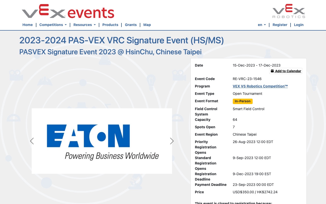Click registration deadline 9-Dec-2023 19:00 EST
The height and width of the screenshot is (204, 326).
(252, 174)
